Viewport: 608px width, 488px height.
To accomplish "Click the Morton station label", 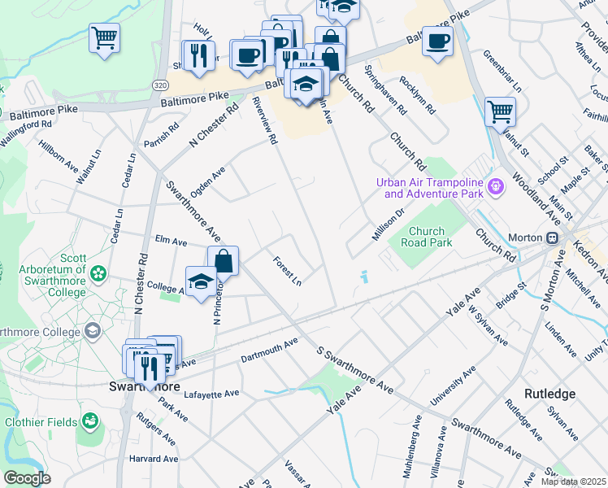I will 525,237.
